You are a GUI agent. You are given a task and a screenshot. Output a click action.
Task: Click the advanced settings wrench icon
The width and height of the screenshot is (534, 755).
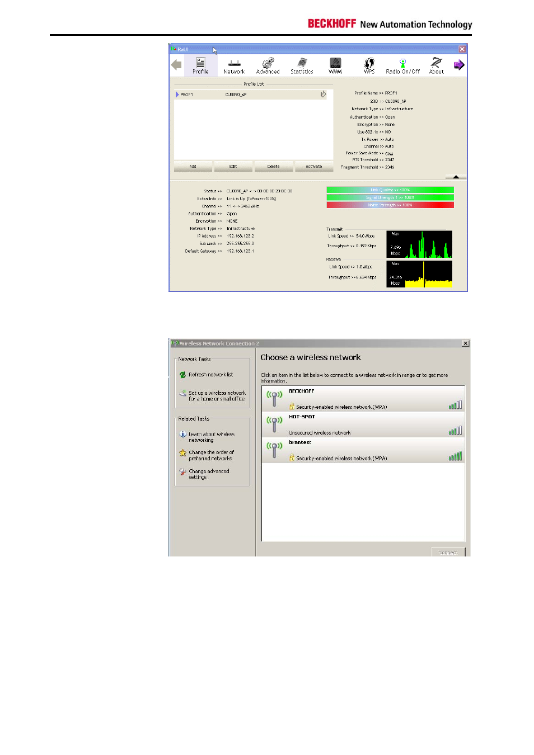(182, 471)
